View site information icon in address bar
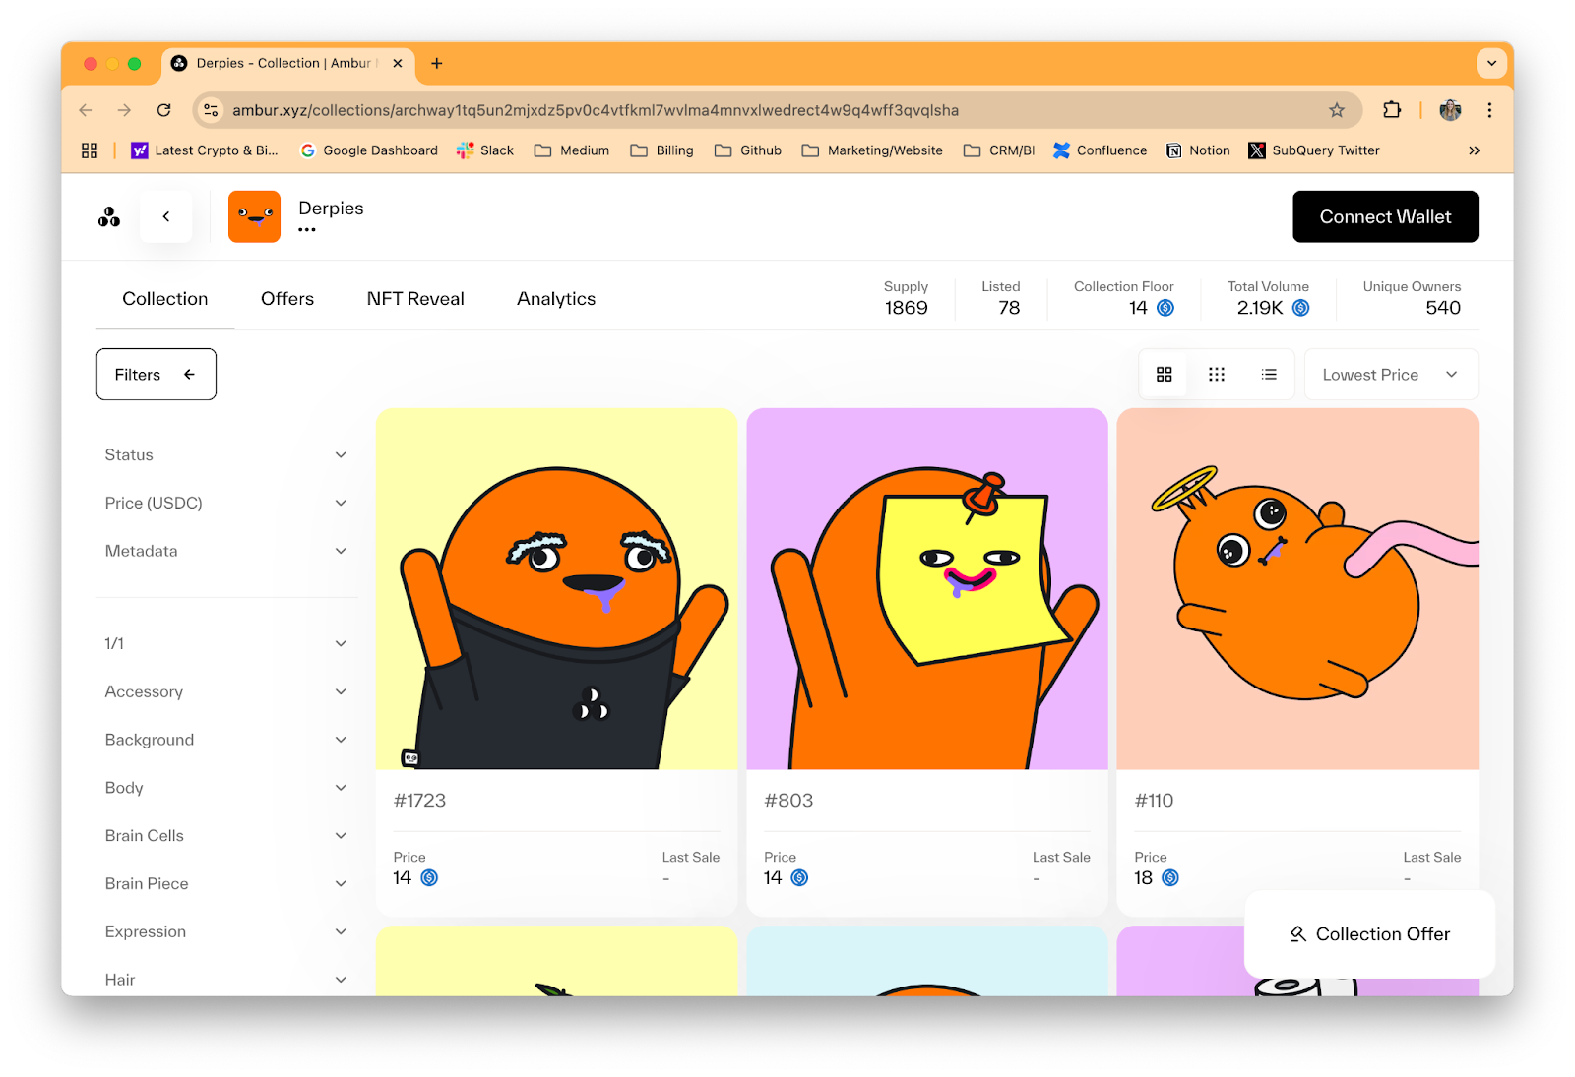Screen dimensions: 1575x1077 pos(211,110)
